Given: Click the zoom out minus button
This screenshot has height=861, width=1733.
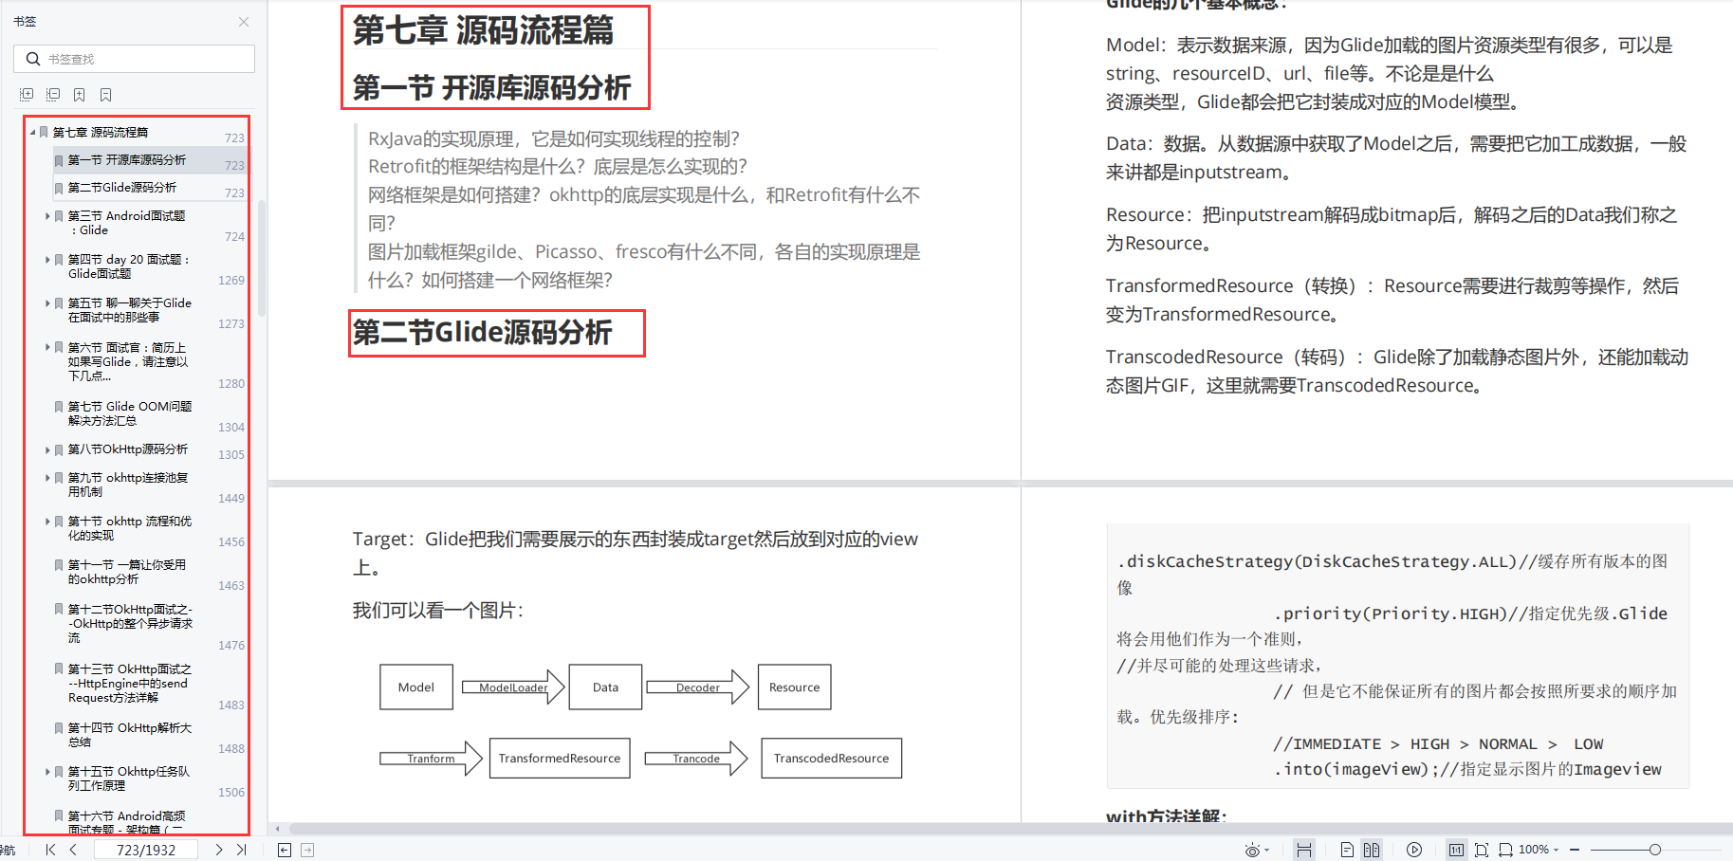Looking at the screenshot, I should 1575,850.
